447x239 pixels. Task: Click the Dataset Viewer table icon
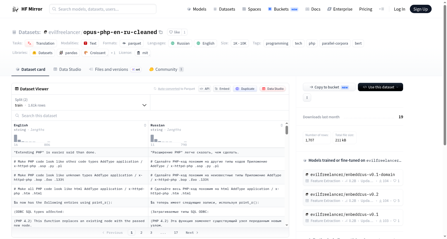[x=17, y=89]
